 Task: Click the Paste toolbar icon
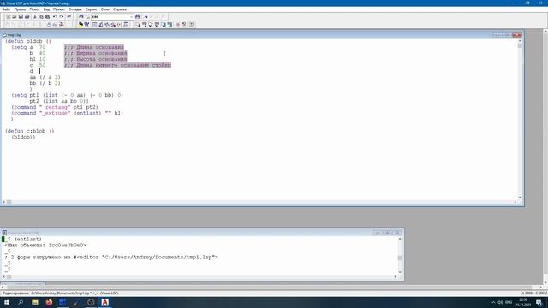(x=47, y=17)
